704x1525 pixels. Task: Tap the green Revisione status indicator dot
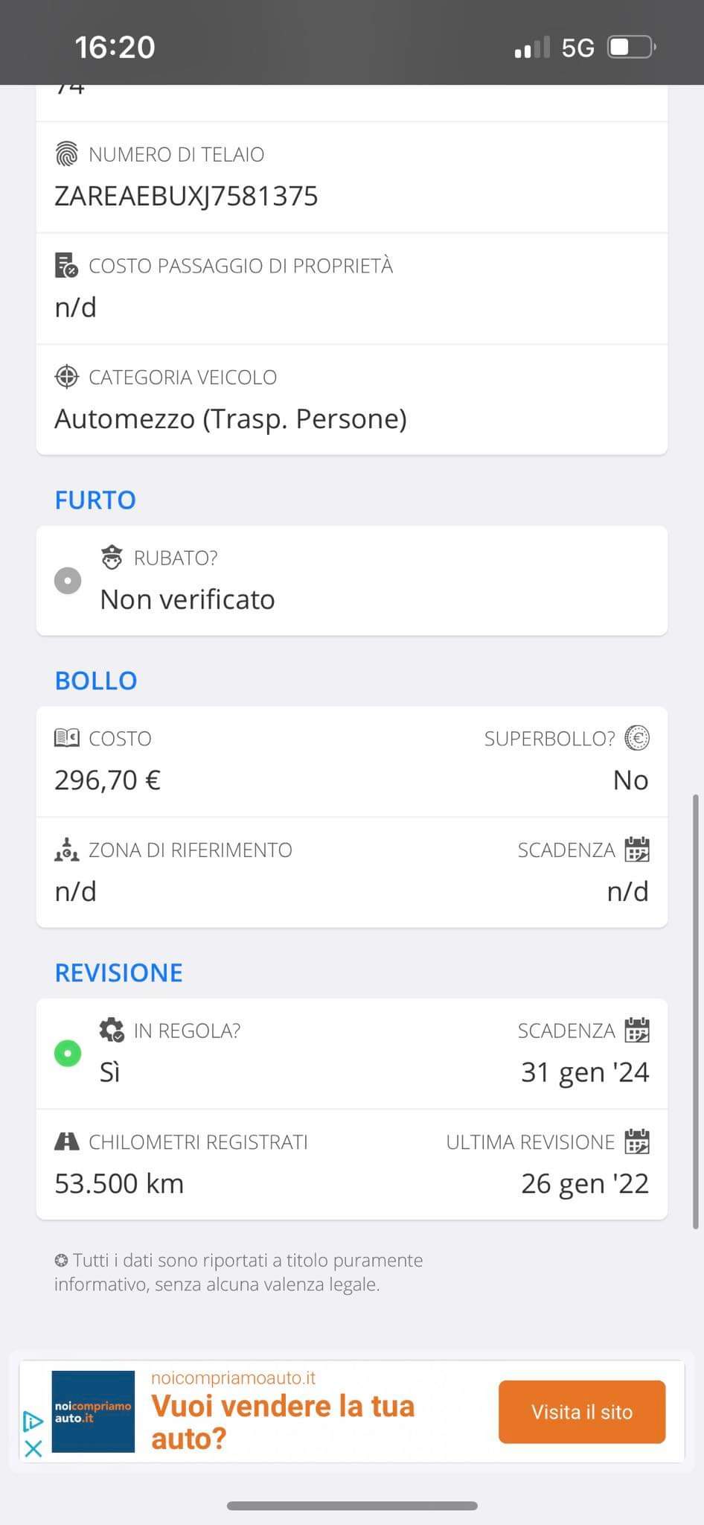coord(68,1053)
